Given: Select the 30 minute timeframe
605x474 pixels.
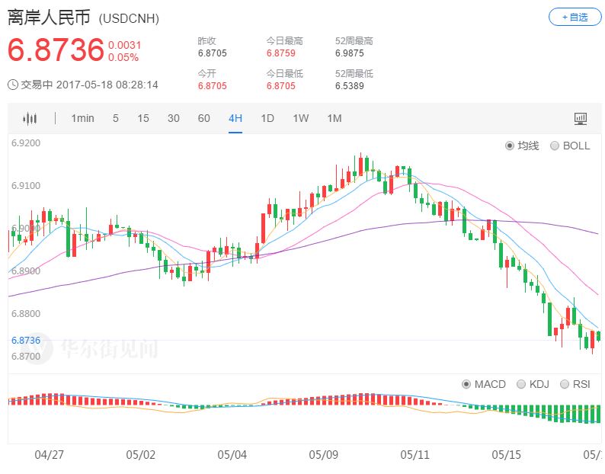Looking at the screenshot, I should tap(174, 118).
